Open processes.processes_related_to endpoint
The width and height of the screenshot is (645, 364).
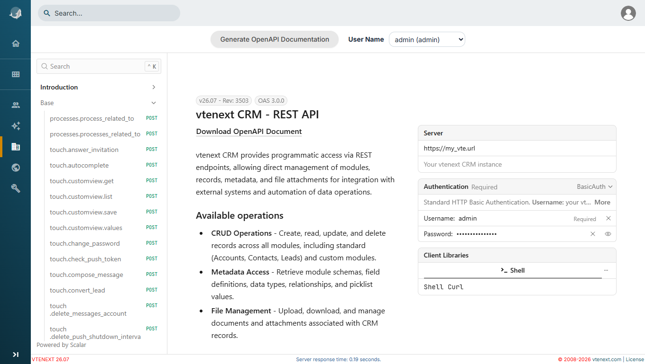tap(95, 134)
